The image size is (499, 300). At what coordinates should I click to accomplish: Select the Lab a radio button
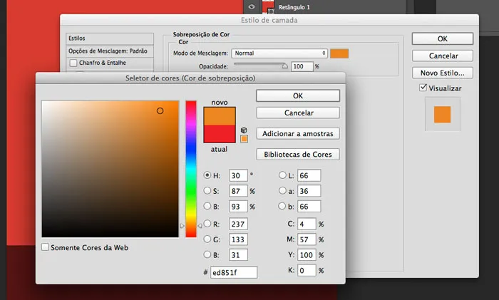pyautogui.click(x=282, y=190)
